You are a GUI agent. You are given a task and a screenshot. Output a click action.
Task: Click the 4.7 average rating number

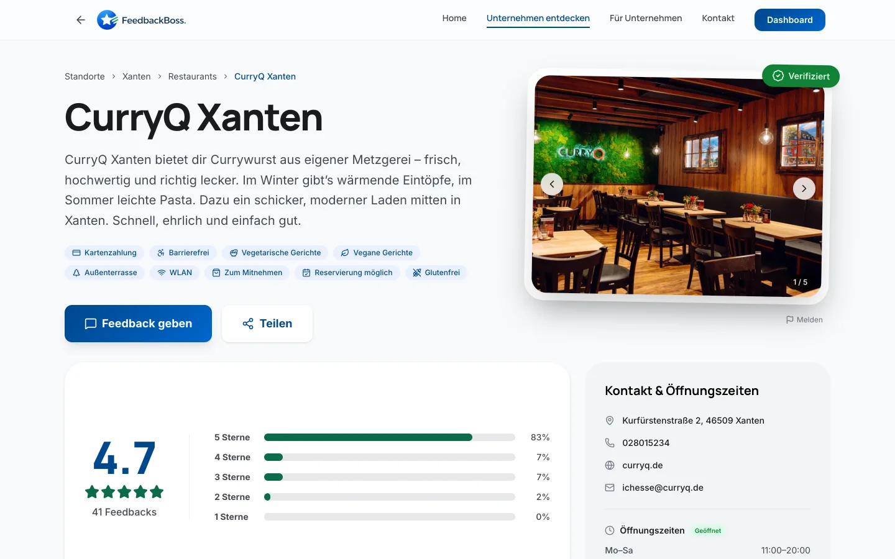(x=124, y=458)
